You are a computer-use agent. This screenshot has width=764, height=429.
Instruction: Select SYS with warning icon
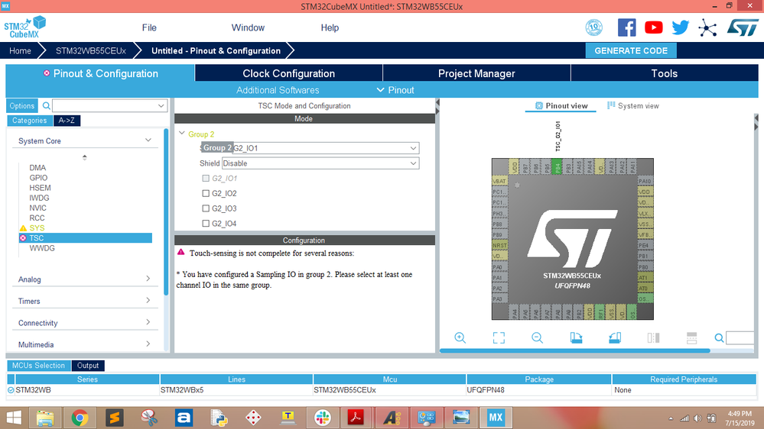coord(37,227)
